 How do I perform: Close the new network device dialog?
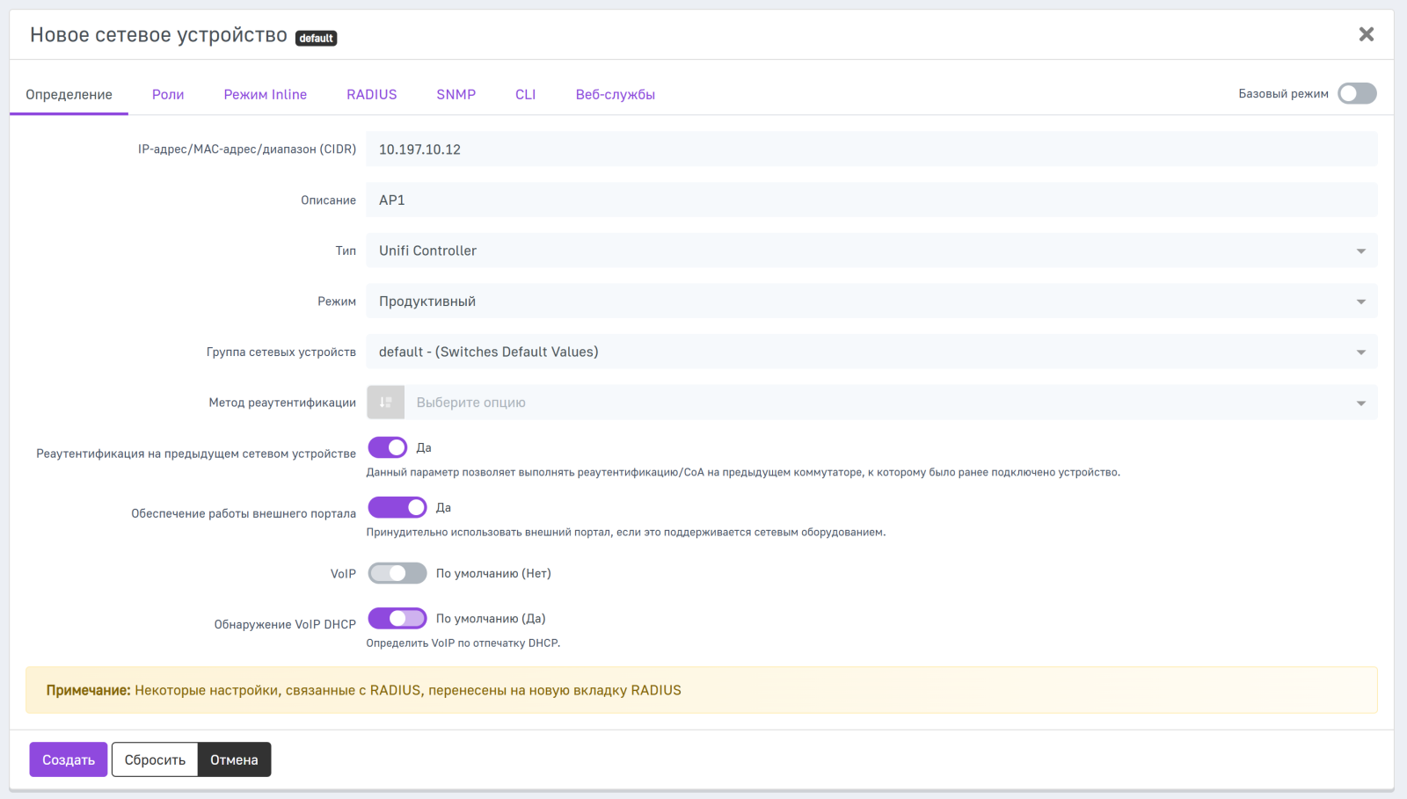coord(1366,34)
